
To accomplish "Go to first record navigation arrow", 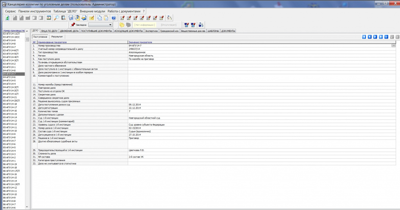I will (x=364, y=37).
